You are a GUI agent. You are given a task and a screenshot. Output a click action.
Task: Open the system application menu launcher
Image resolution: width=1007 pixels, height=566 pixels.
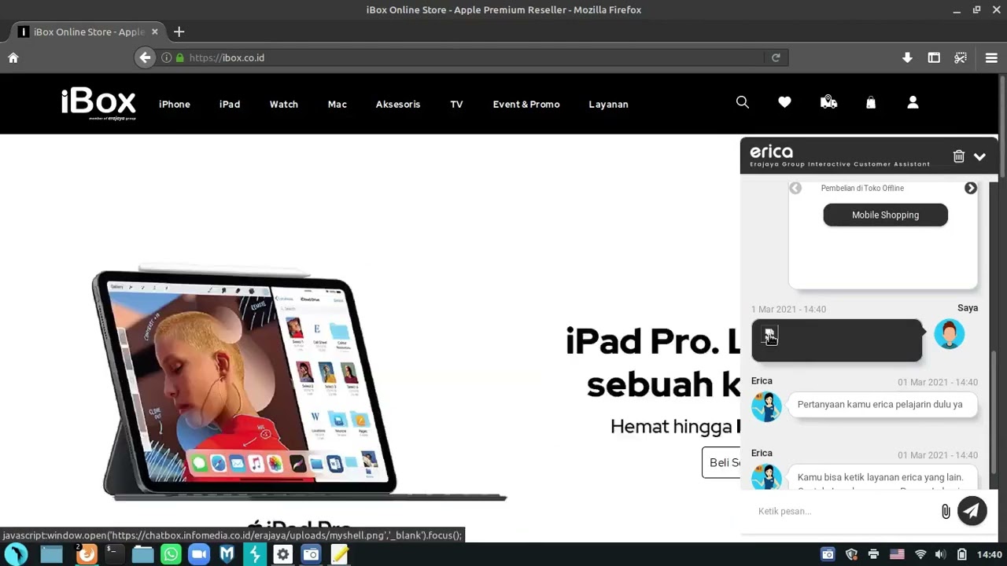17,554
